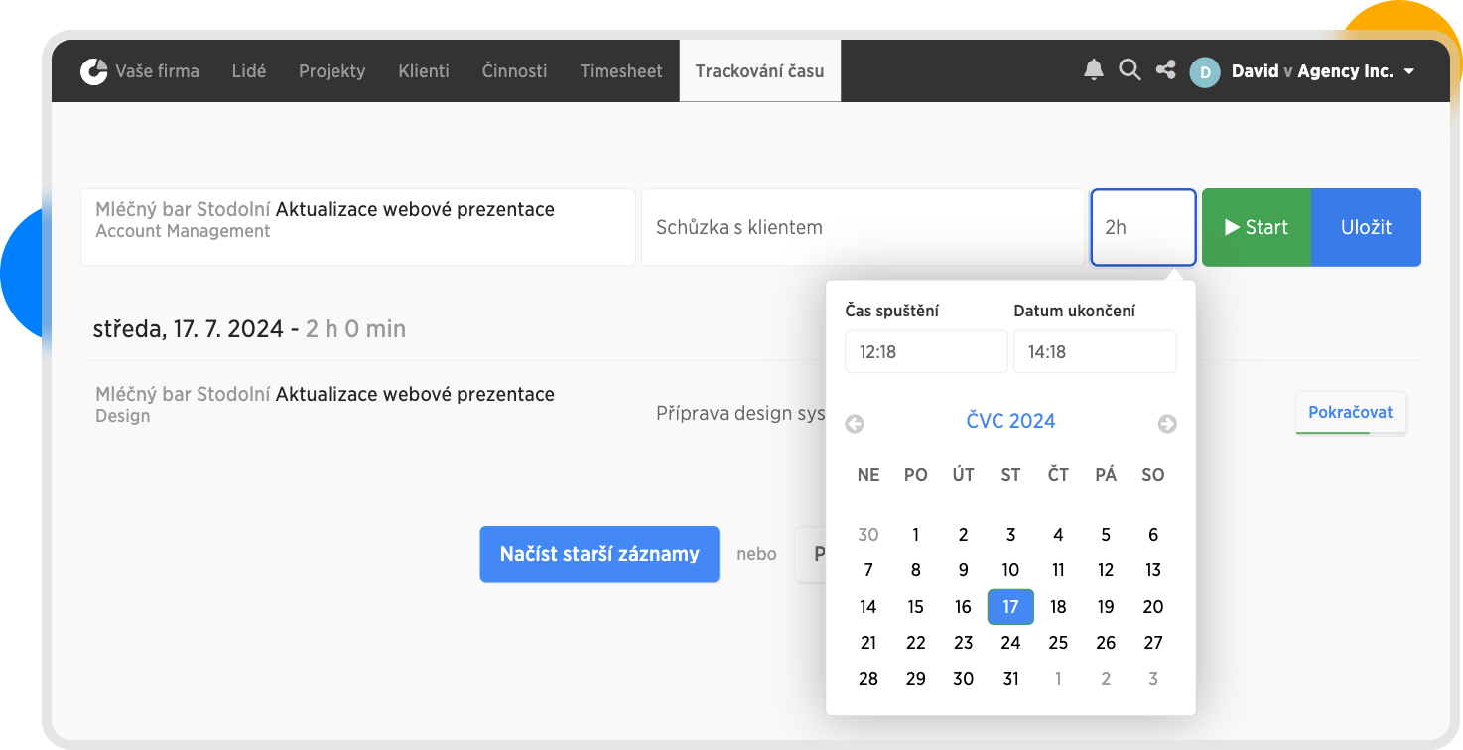
Task: Start the timer with Start button
Action: tap(1257, 227)
